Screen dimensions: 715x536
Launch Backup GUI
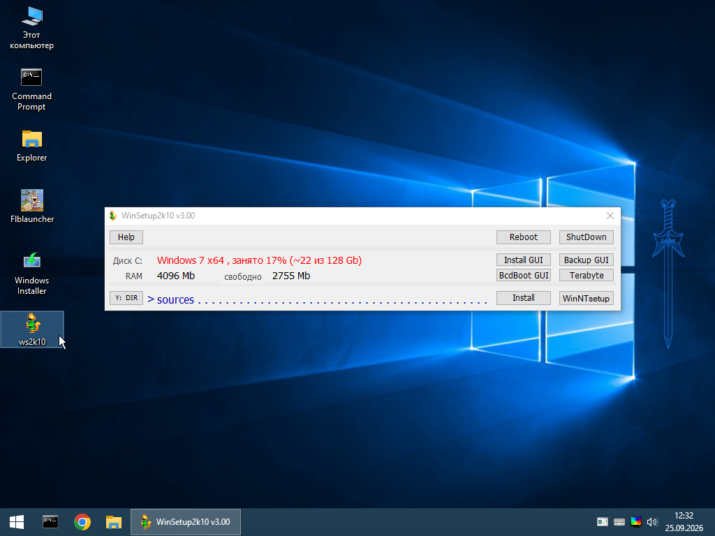point(587,260)
